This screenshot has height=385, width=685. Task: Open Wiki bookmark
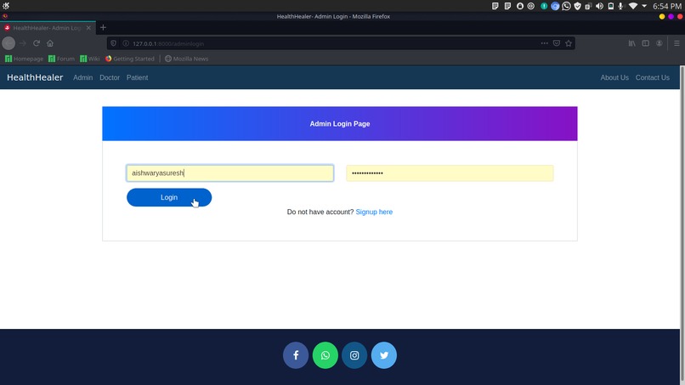(x=90, y=59)
